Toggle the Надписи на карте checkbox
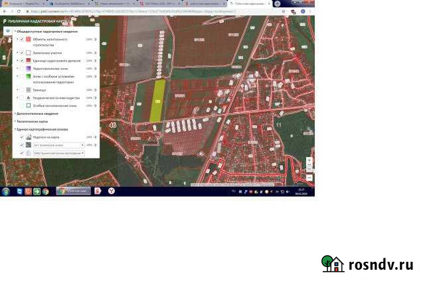 pos(22,137)
